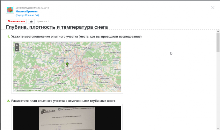Click the Химки label on the map
Viewport: 220px width, 130px height.
68,50
